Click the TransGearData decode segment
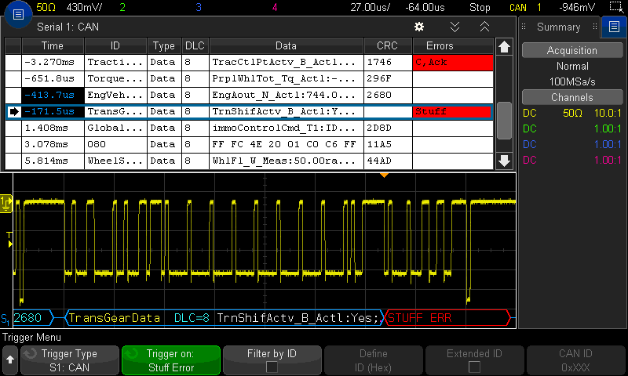The image size is (628, 376). click(x=114, y=318)
